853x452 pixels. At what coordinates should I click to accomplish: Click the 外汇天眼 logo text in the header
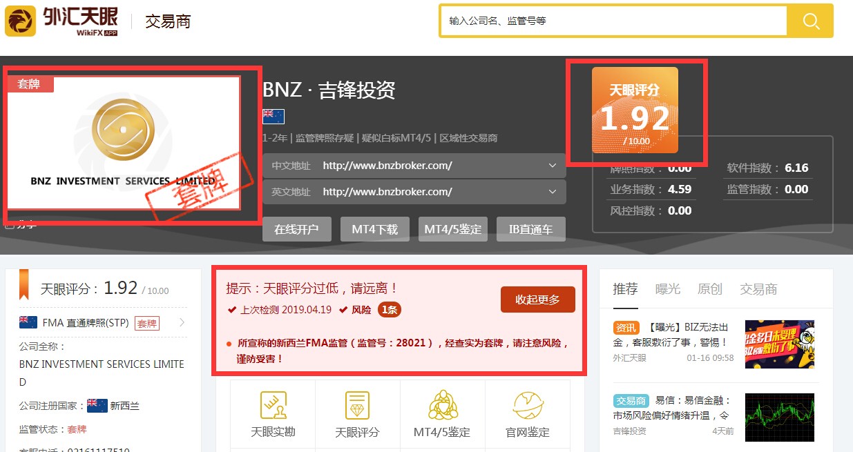80,17
